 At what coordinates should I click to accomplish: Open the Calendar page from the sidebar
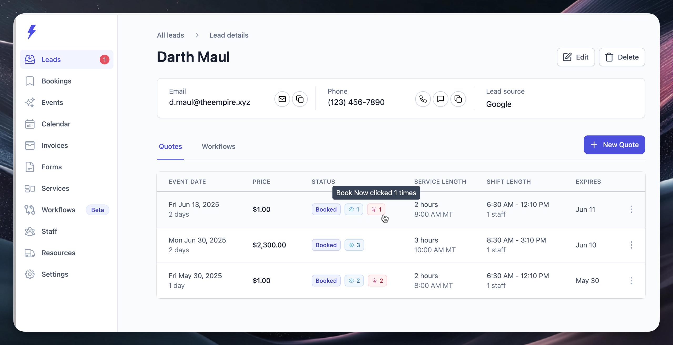click(x=56, y=124)
